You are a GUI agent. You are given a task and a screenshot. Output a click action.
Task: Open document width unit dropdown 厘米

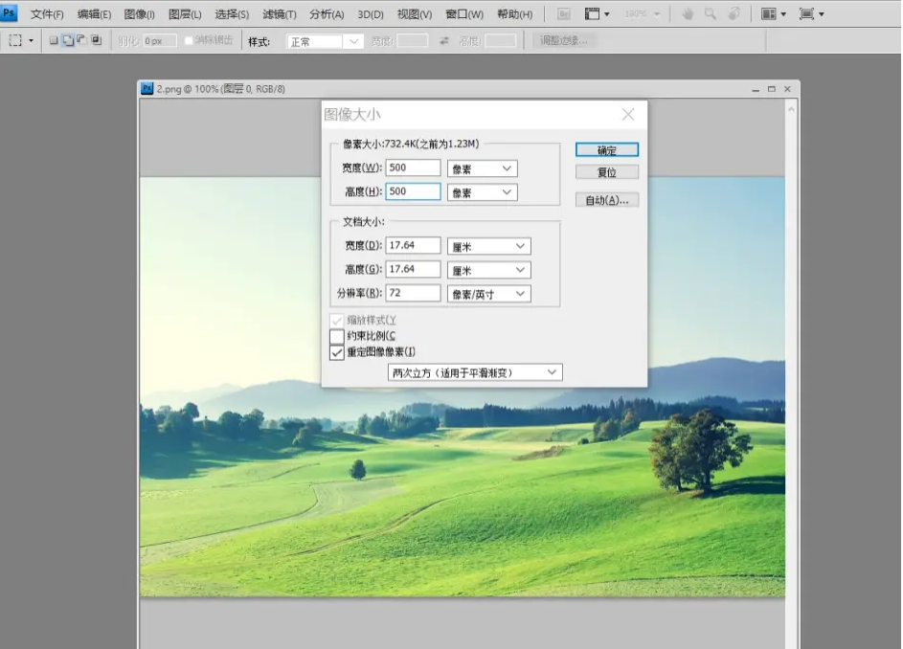pyautogui.click(x=489, y=246)
